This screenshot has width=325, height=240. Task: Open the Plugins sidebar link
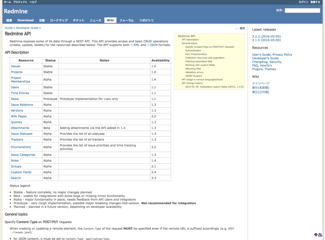click(x=257, y=69)
